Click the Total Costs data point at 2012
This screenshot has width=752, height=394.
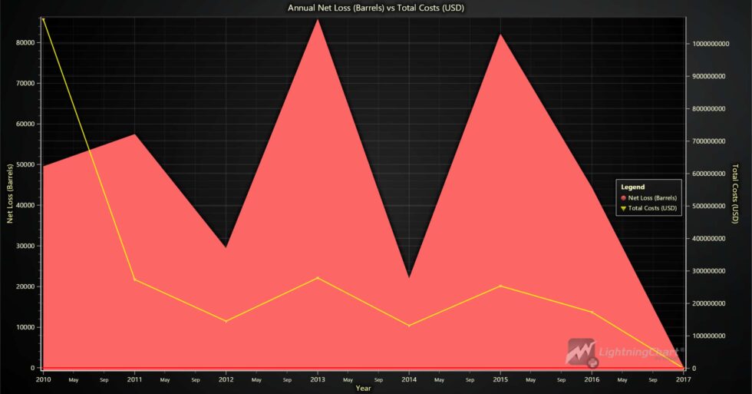point(226,321)
